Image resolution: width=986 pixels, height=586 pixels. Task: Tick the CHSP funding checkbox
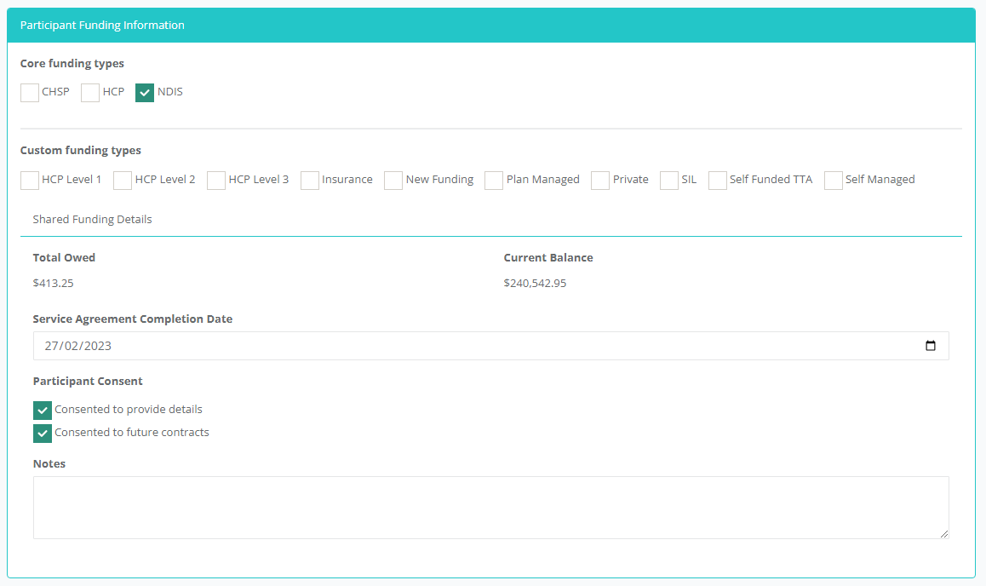click(30, 93)
